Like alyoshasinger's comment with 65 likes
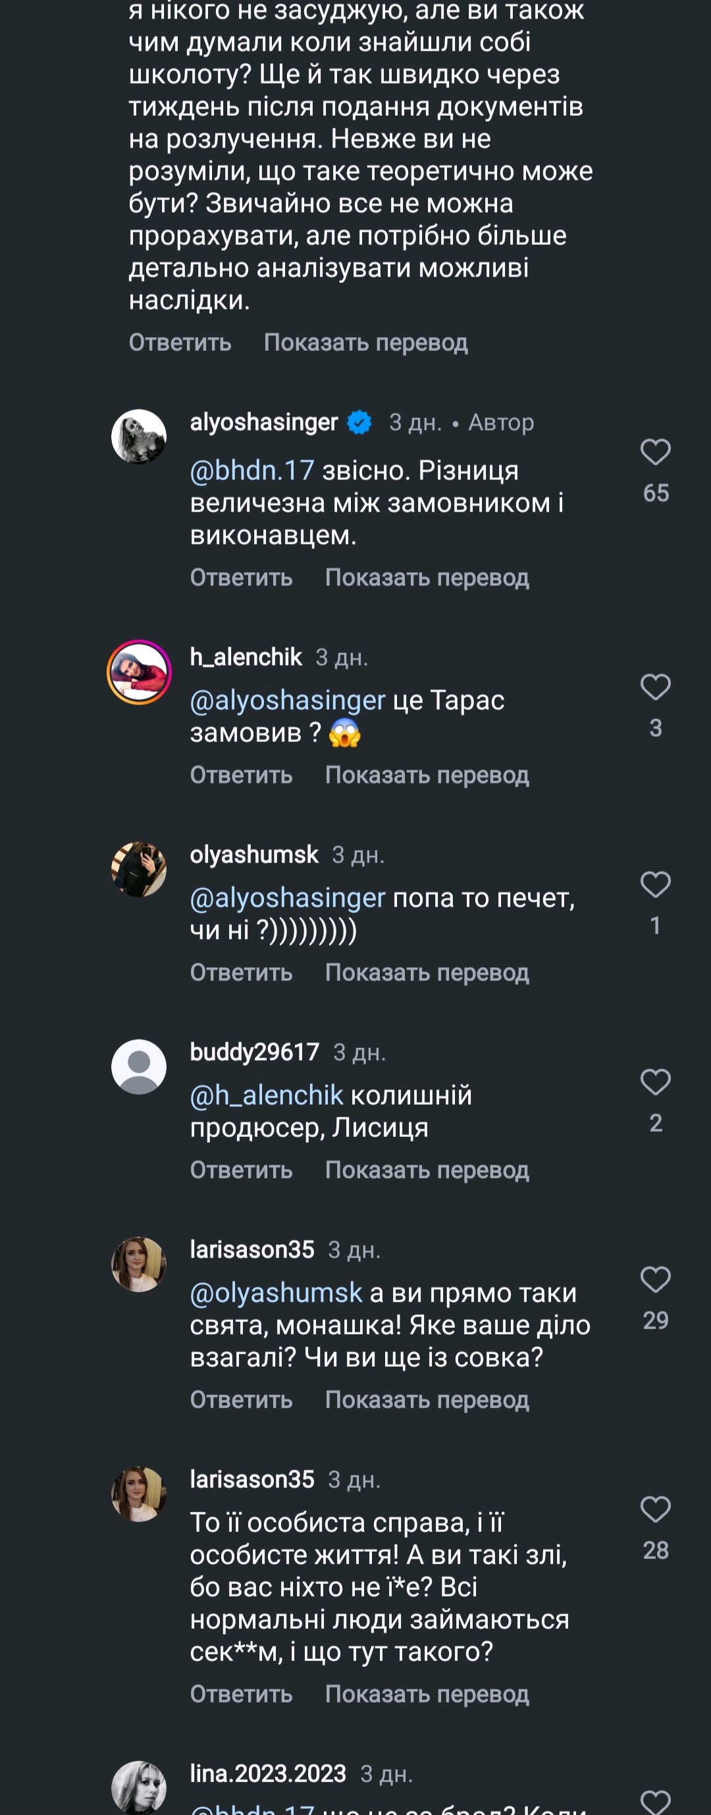Image resolution: width=711 pixels, height=1815 pixels. click(654, 452)
